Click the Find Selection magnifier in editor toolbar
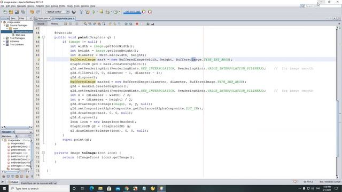The height and width of the screenshot is (192, 342). 85,23
